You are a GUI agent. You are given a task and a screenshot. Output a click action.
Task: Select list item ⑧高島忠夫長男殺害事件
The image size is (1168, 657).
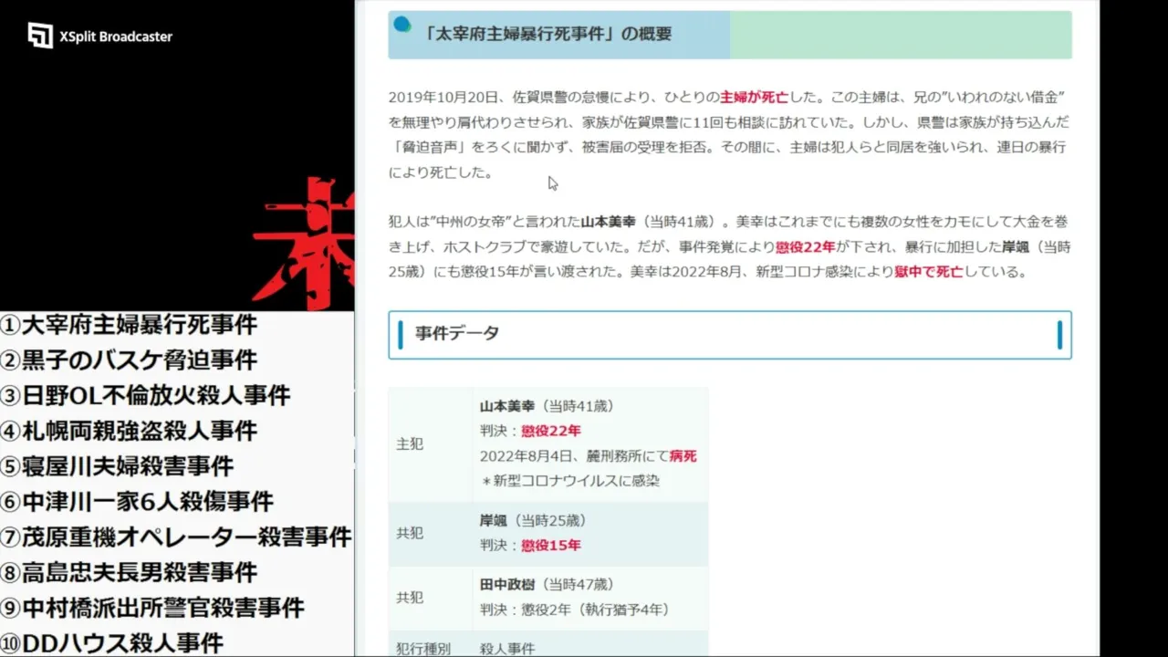tap(130, 573)
